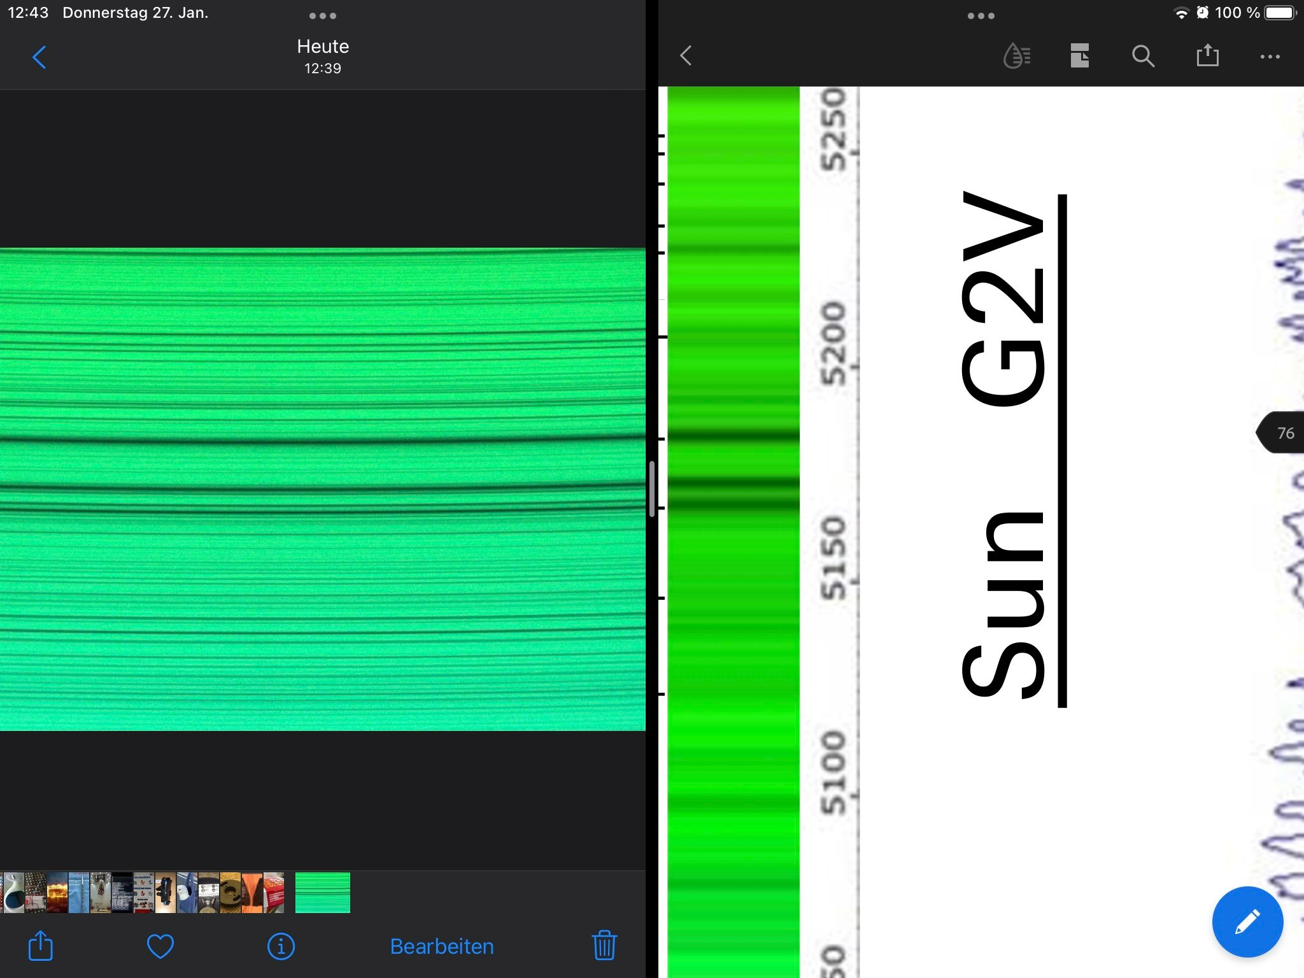Show photo info with the i icon

281,946
